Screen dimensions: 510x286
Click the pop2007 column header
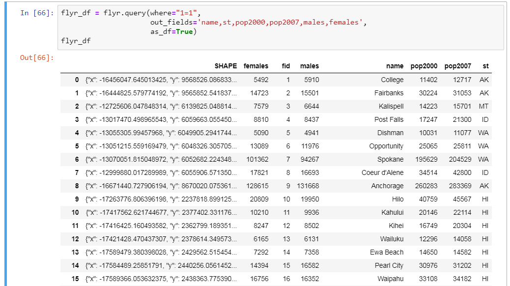click(x=457, y=66)
